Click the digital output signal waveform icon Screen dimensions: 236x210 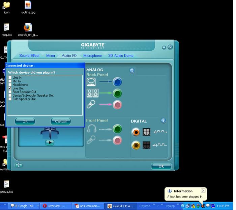point(160,132)
